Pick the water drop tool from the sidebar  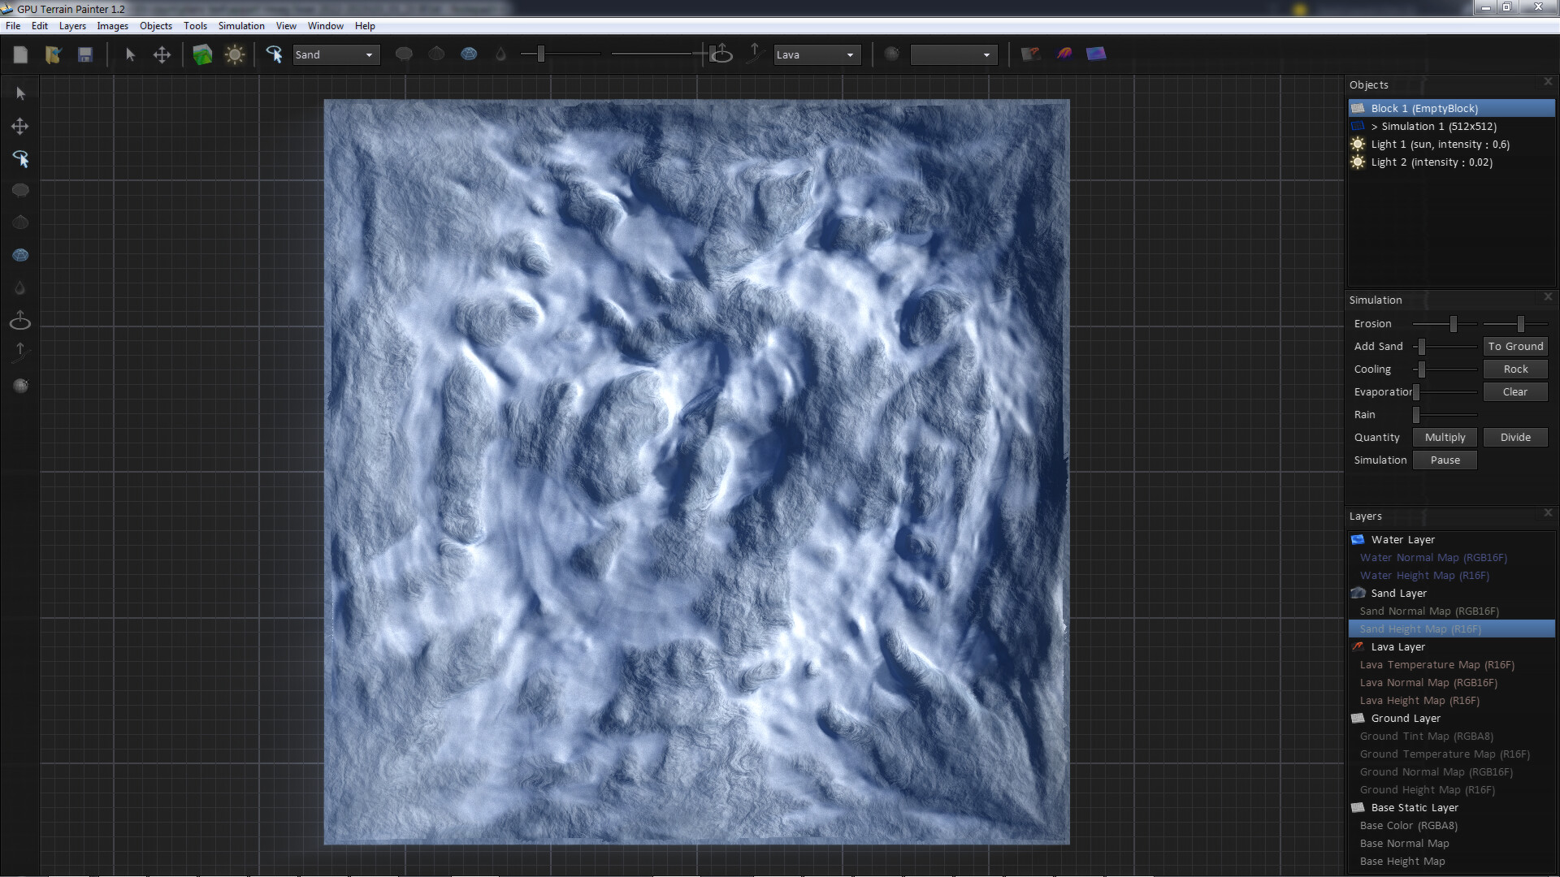coord(19,287)
